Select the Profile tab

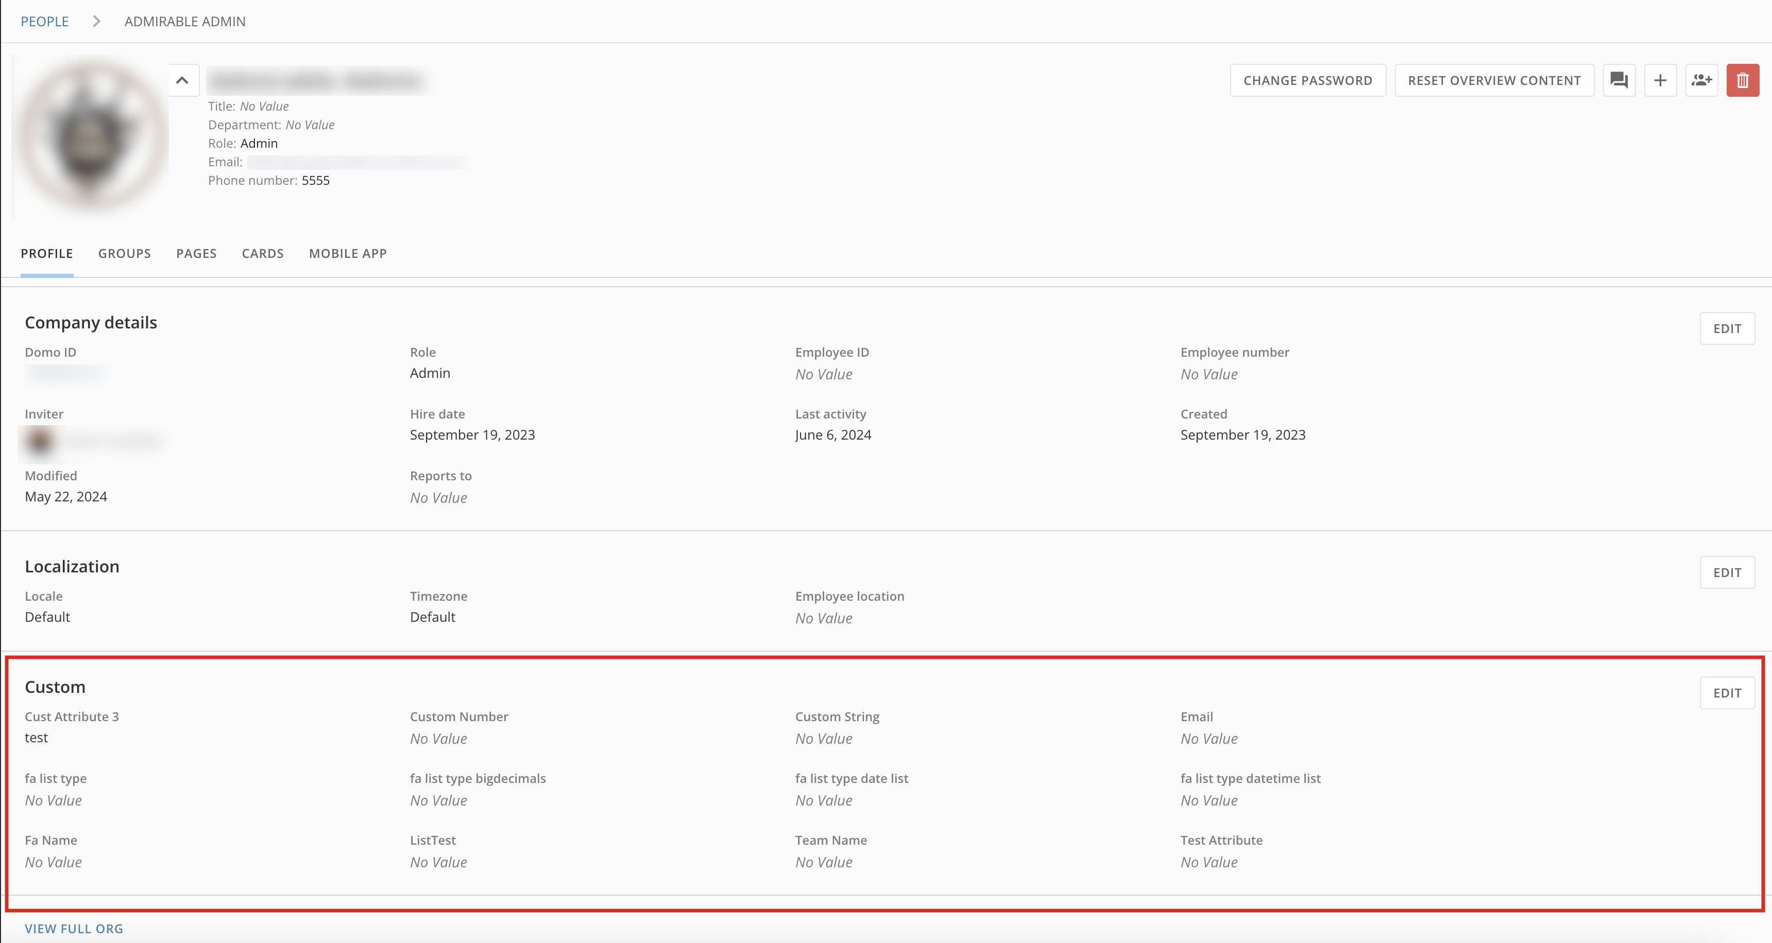click(47, 254)
